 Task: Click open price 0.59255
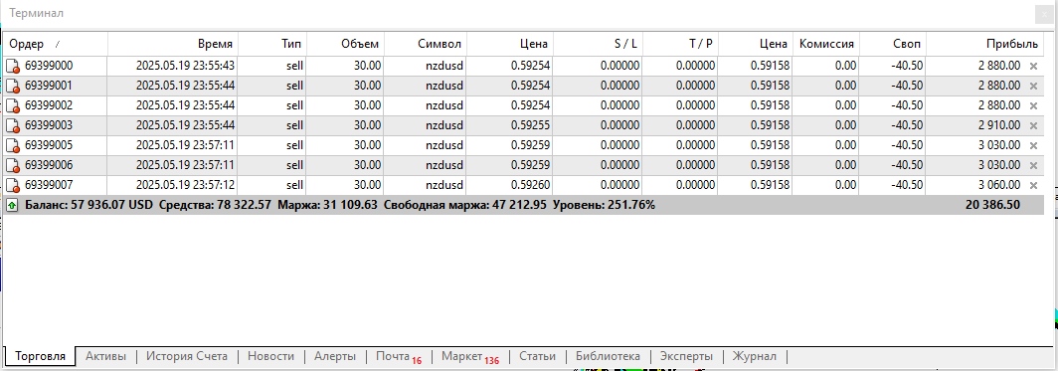530,125
